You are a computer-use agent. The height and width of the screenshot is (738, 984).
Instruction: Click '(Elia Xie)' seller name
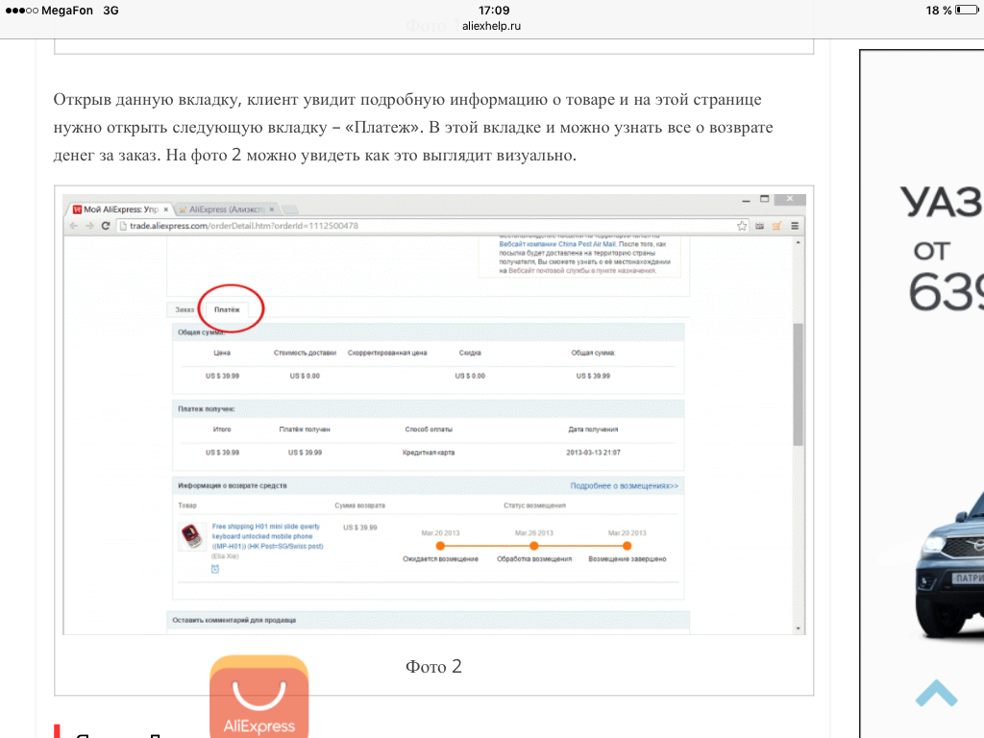pyautogui.click(x=225, y=556)
